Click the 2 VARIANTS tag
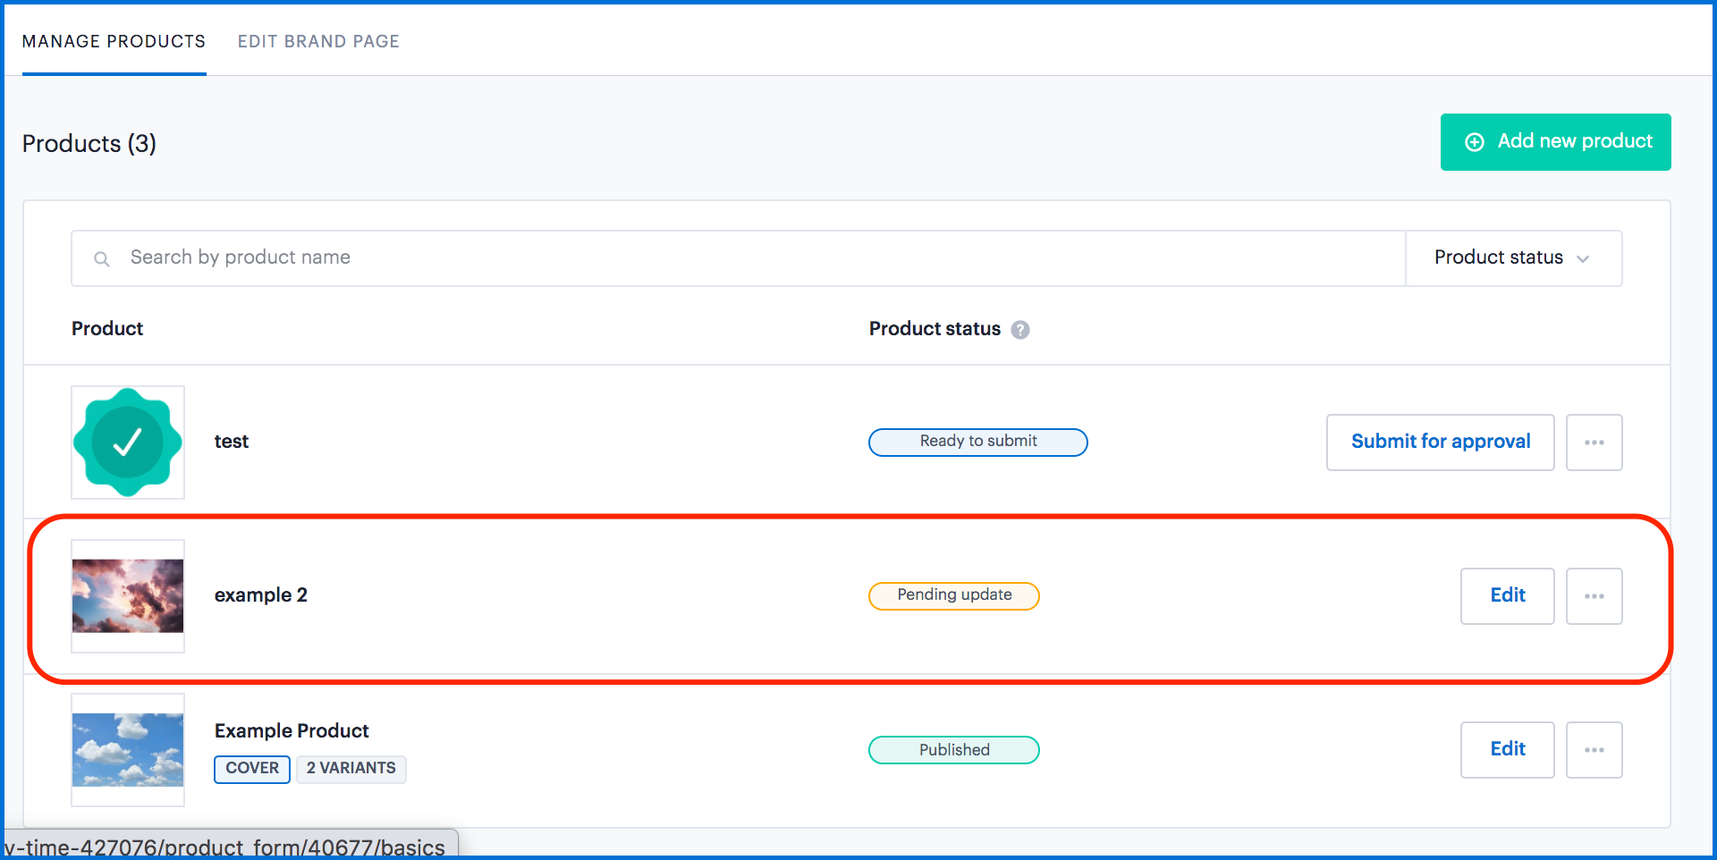 point(351,769)
